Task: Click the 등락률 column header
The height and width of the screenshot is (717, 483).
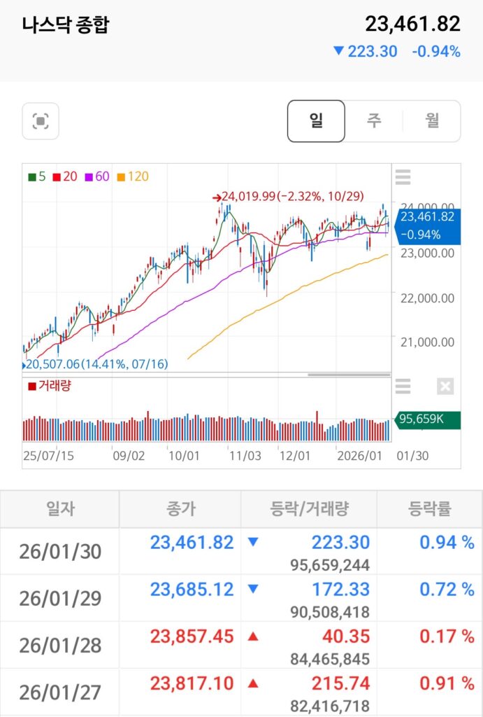Action: (x=429, y=509)
